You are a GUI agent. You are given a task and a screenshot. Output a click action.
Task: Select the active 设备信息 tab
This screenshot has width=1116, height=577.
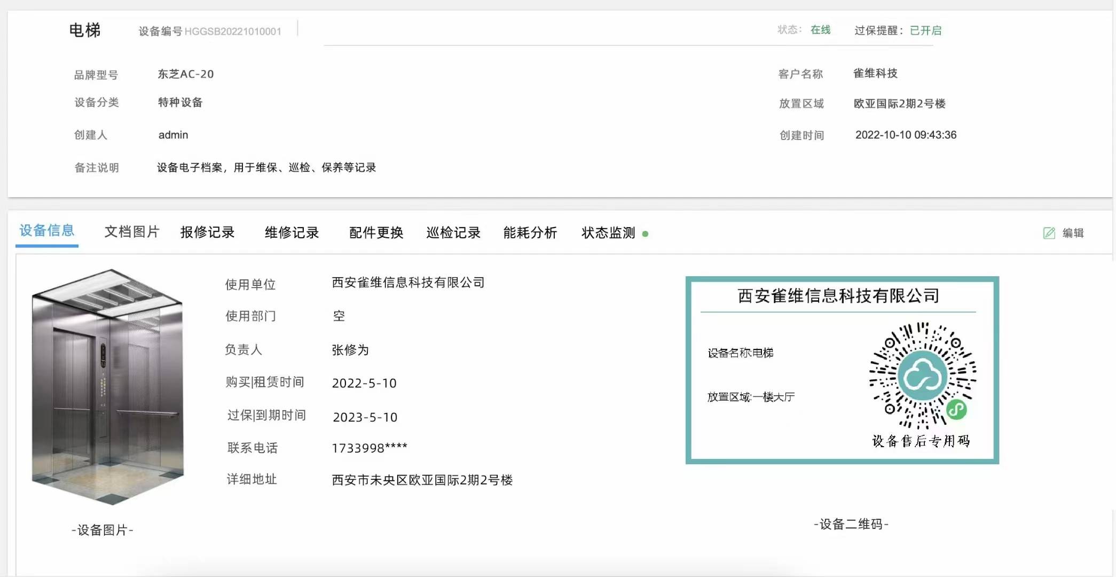pyautogui.click(x=47, y=231)
